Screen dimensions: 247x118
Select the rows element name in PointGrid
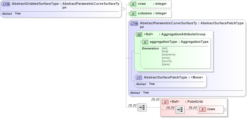coord(211,109)
